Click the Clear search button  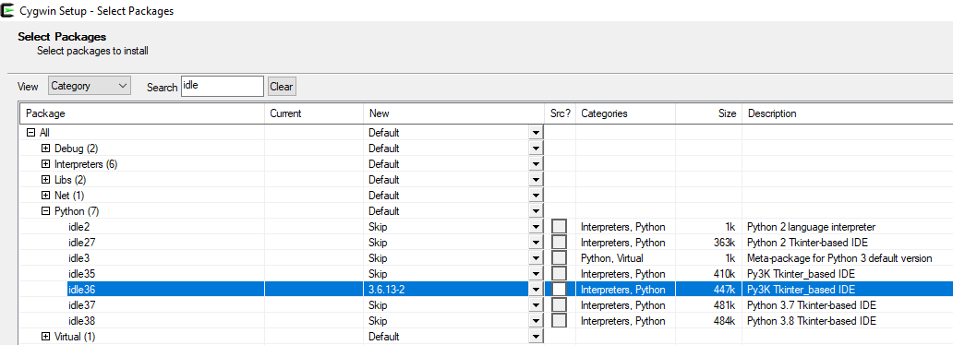coord(282,87)
